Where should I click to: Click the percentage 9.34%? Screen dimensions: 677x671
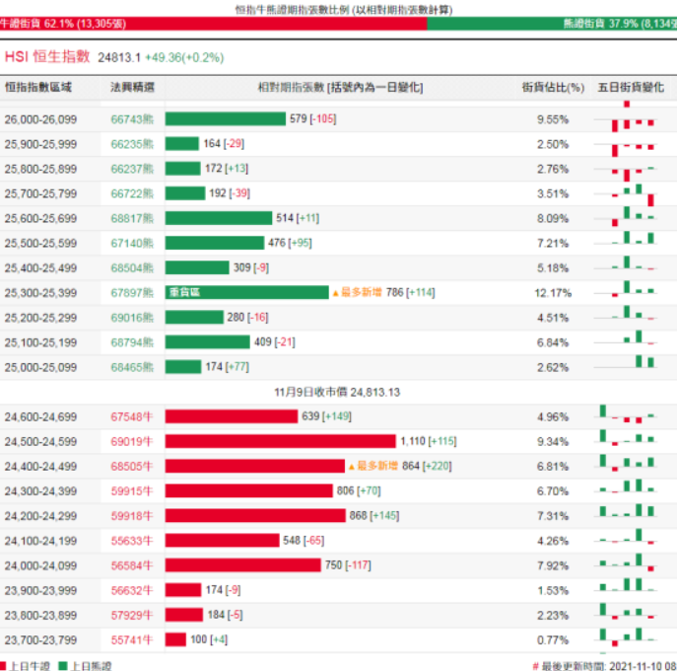click(553, 442)
